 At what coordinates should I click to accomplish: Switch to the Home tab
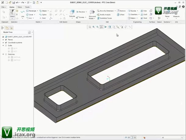12,7
